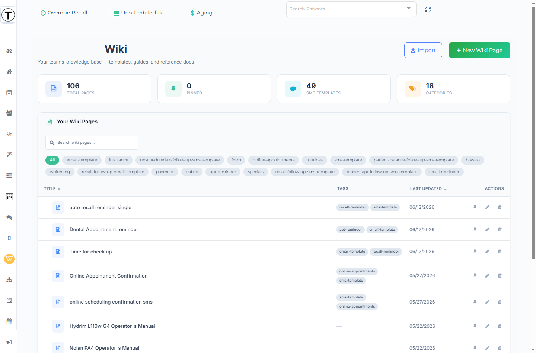This screenshot has width=536, height=353.
Task: Filter by online-appointments tag chip
Action: click(x=274, y=160)
